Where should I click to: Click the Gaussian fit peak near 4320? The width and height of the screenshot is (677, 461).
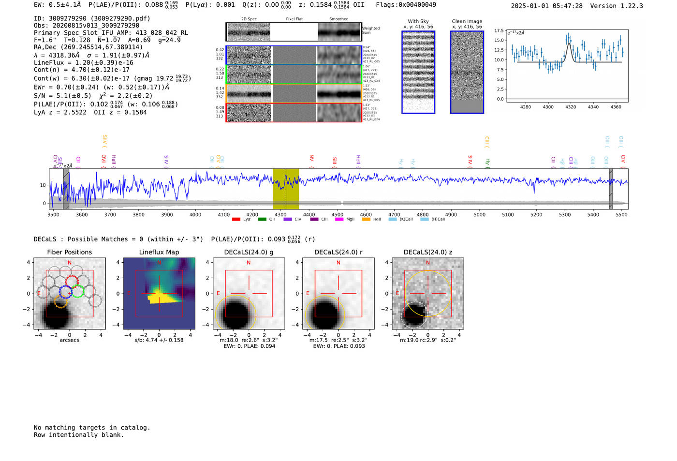(569, 45)
